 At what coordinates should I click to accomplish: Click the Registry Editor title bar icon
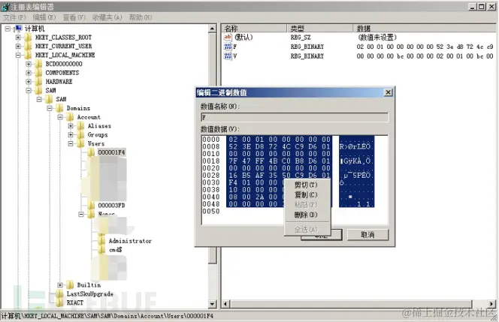(5, 6)
